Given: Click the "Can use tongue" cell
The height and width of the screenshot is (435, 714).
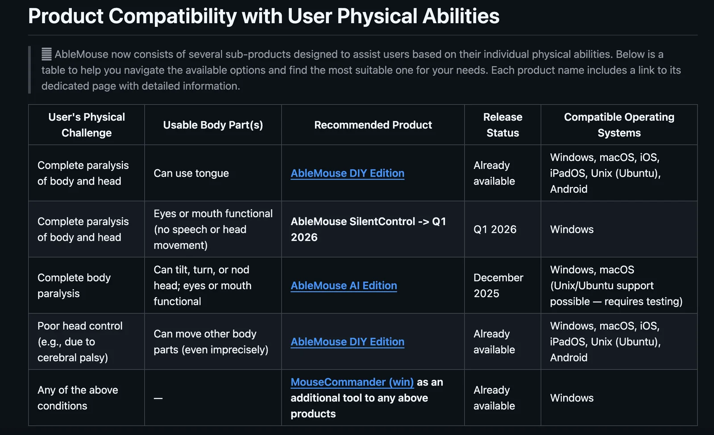Looking at the screenshot, I should (191, 173).
